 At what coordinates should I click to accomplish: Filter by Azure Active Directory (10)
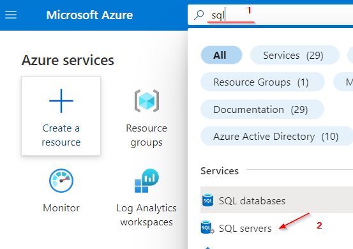pos(276,136)
